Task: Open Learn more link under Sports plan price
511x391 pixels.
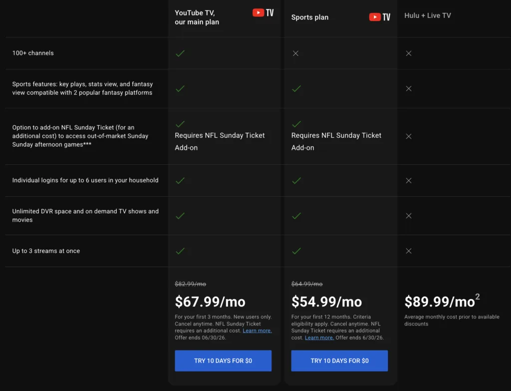Action: [x=319, y=338]
